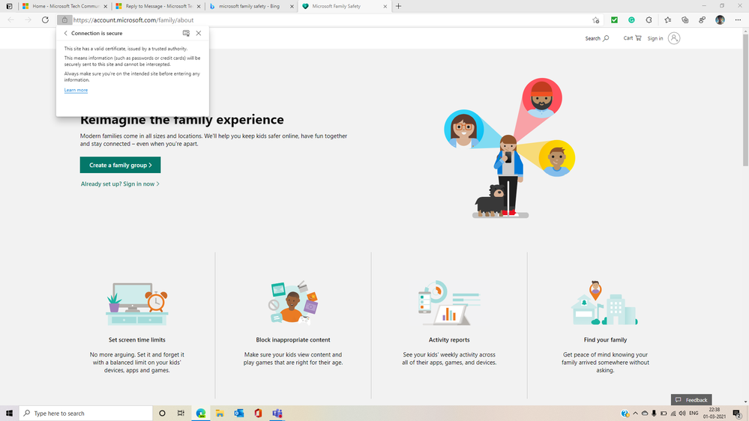Click the Learn more link in the popup
This screenshot has width=749, height=421.
76,90
